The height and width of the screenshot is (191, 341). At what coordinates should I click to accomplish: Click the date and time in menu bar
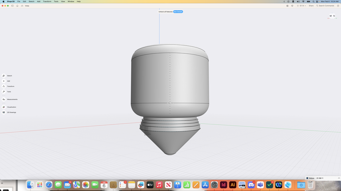click(x=330, y=1)
